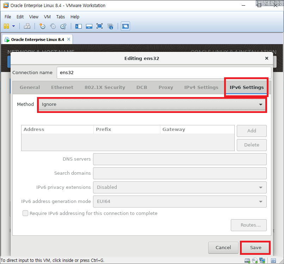Close the Oracle Enterprise Linux 8.4 tab
Image resolution: width=284 pixels, height=264 pixels.
point(69,39)
